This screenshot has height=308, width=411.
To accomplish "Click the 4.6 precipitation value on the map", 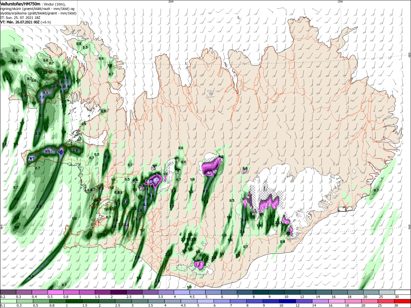I will 66,78.
